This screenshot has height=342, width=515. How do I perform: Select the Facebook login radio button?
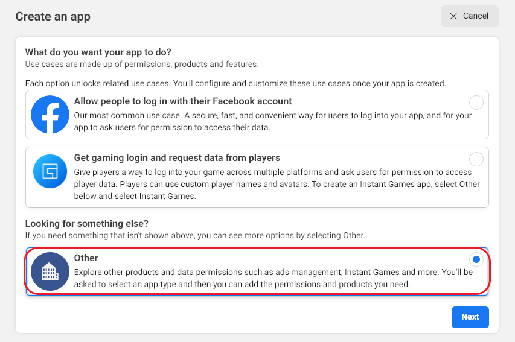[x=476, y=103]
